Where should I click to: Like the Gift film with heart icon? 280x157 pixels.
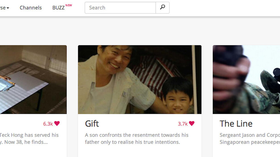click(x=192, y=123)
